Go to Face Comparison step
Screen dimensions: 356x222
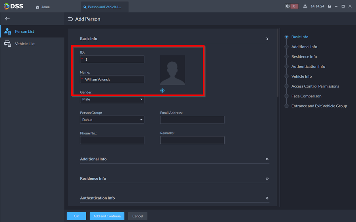pos(306,96)
